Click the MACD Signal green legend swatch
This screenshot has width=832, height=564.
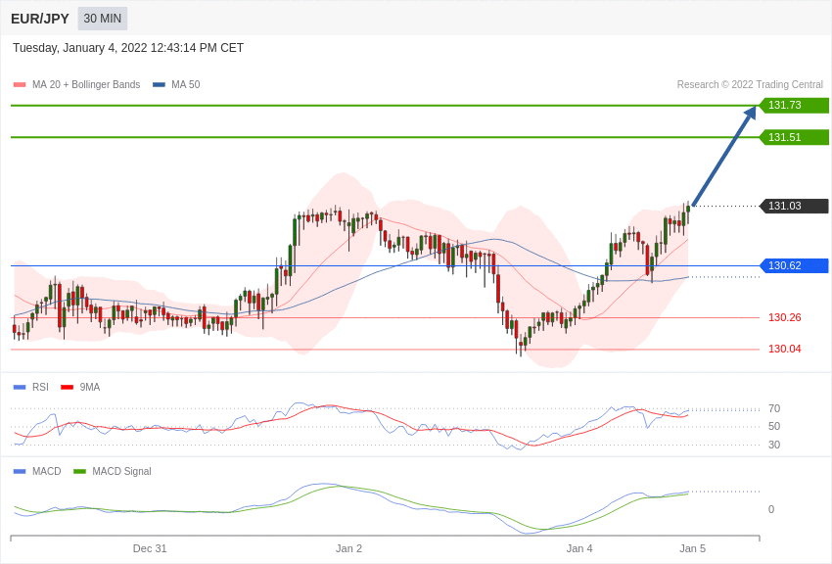click(x=79, y=471)
